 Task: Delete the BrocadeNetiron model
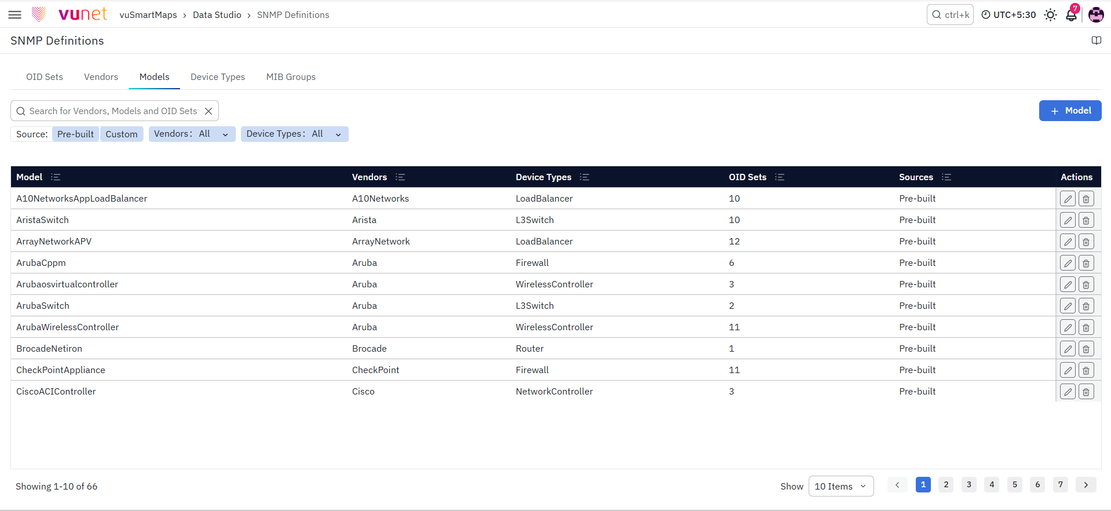click(1086, 349)
